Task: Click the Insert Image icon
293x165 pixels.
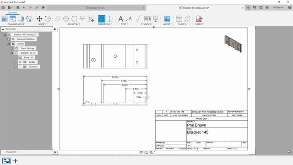Action: (x=167, y=19)
